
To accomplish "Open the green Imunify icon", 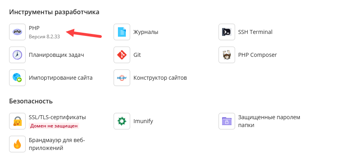I will point(122,121).
